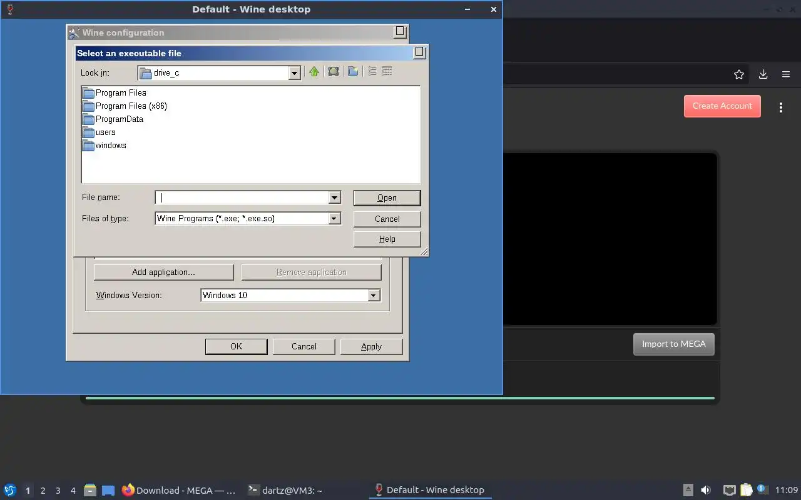Click the Open button in file dialog
Viewport: 801px width, 500px height.
[x=387, y=197]
